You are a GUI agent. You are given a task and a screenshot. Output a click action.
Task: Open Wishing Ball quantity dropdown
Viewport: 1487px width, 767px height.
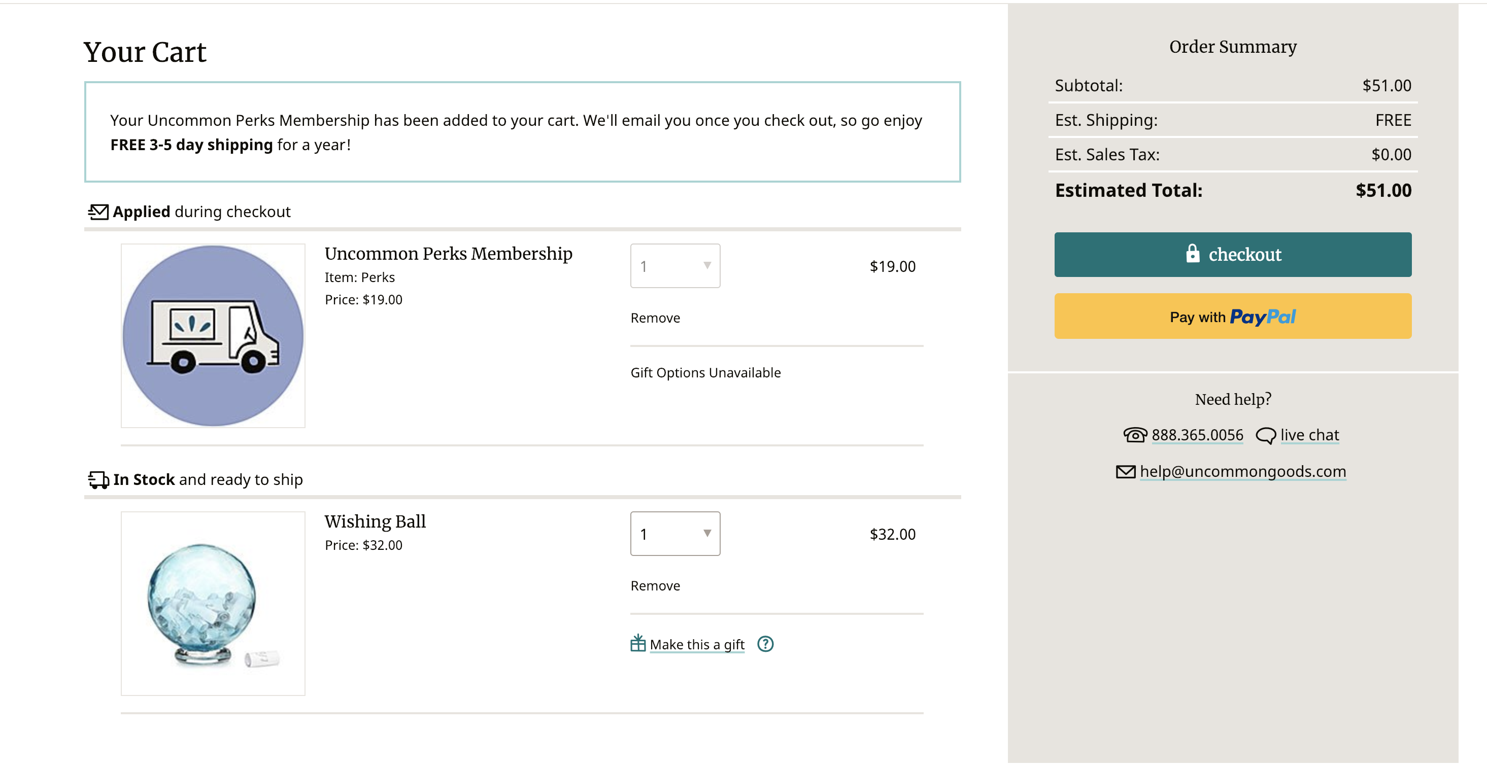click(x=675, y=534)
